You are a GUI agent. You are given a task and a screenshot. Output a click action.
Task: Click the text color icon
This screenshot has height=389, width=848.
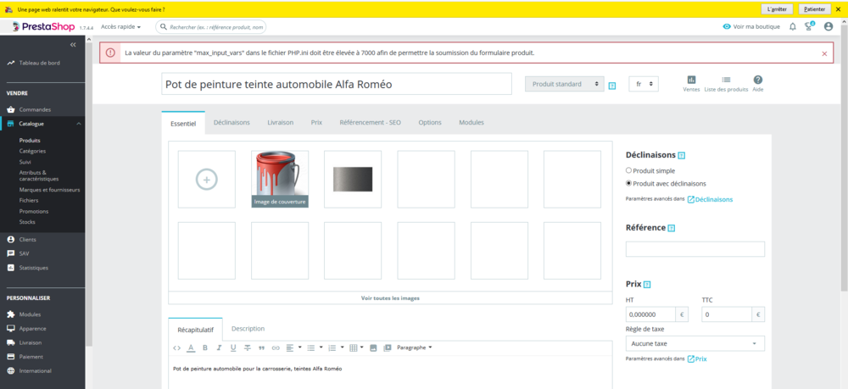coord(190,348)
